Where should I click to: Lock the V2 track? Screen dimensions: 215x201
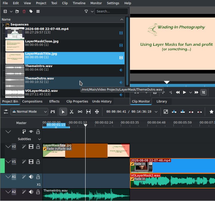38,147
